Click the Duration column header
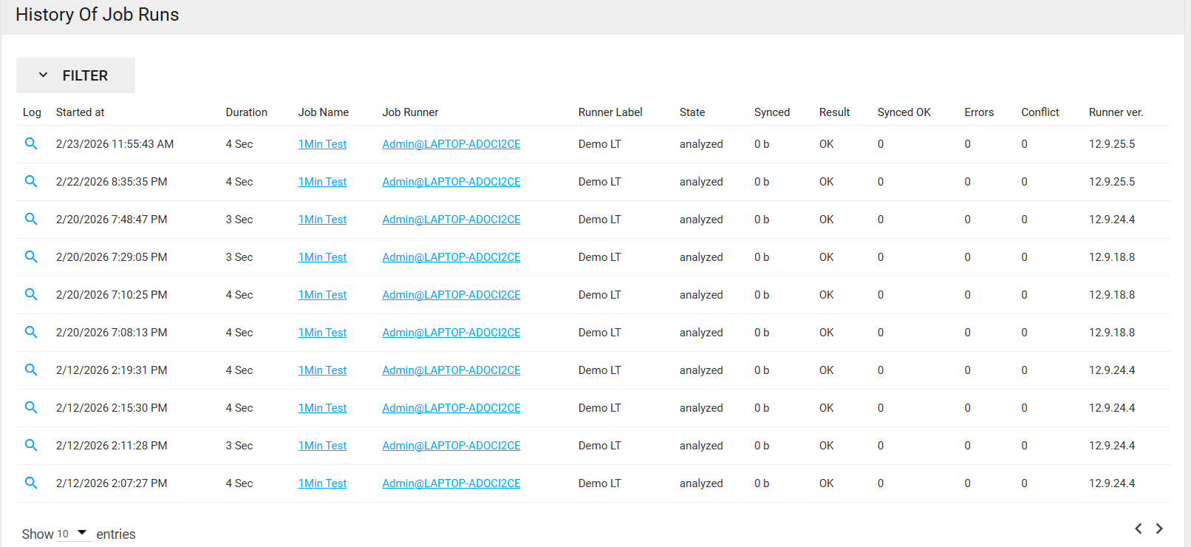Viewport: 1191px width, 547px height. coord(246,112)
